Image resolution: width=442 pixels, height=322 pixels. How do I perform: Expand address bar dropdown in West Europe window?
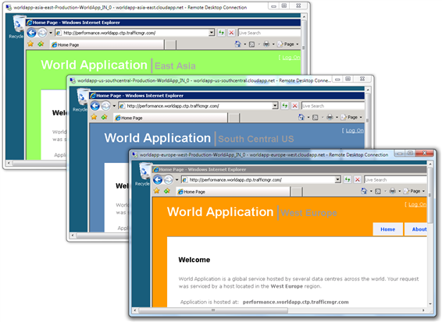(337, 179)
